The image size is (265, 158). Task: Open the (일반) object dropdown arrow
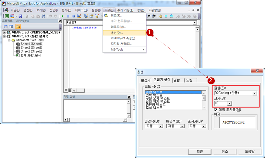point(195,22)
